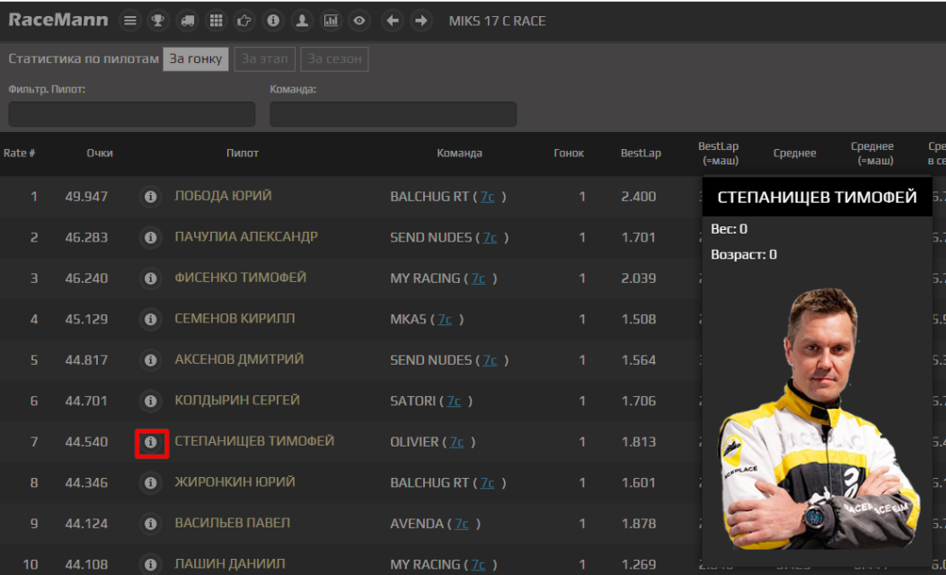Sort by the Среднее (=маш) column header
This screenshot has height=575, width=946.
point(872,154)
